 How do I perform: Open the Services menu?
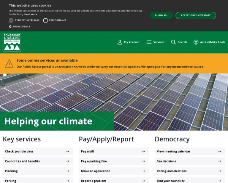158,42
